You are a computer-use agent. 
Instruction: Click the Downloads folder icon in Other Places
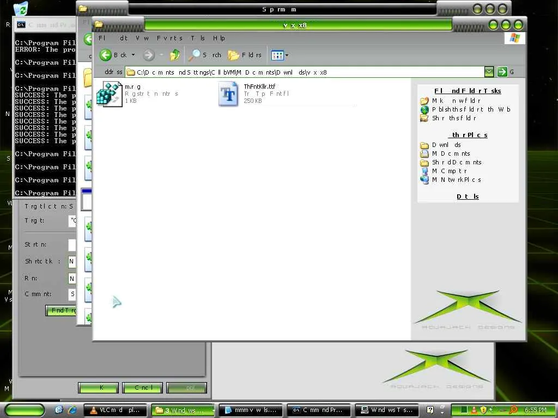pyautogui.click(x=424, y=145)
